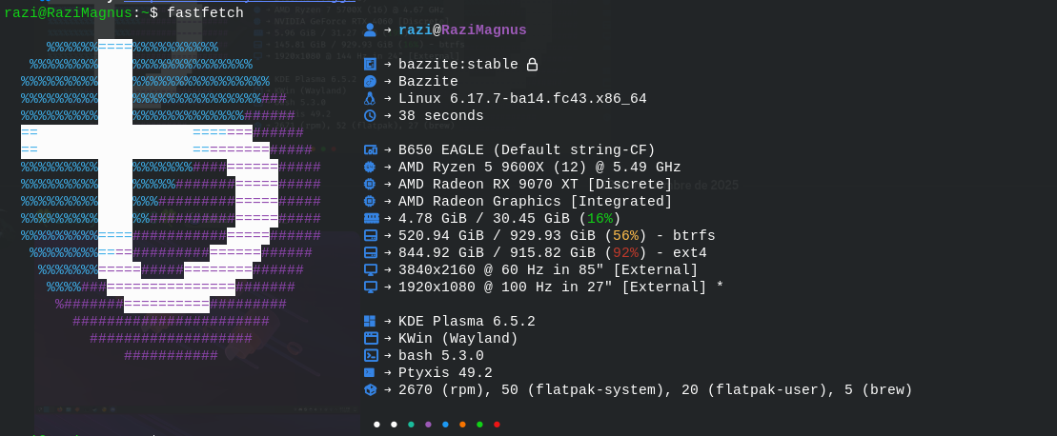Viewport: 1057px width, 436px height.
Task: Click the red color dot in palette row
Action: (x=497, y=425)
